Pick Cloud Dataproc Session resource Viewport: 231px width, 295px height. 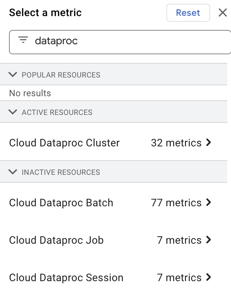(x=66, y=277)
